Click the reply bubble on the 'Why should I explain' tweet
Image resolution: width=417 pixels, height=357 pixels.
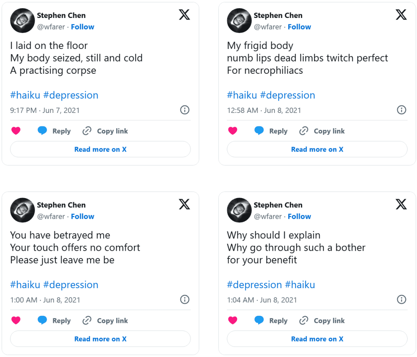click(259, 320)
